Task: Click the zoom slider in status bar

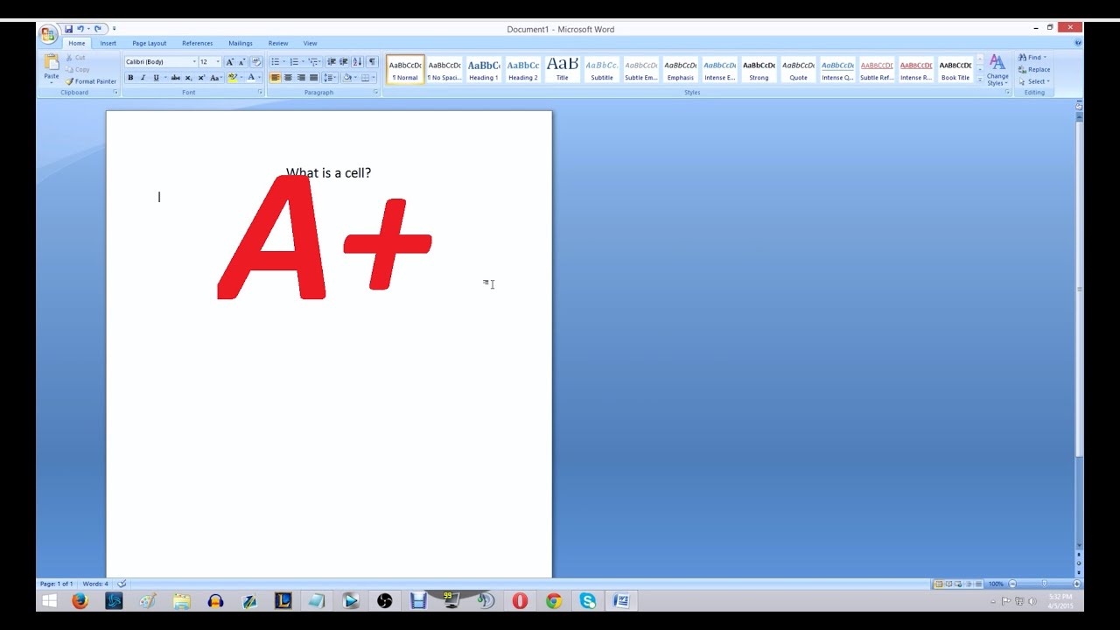Action: [1044, 584]
